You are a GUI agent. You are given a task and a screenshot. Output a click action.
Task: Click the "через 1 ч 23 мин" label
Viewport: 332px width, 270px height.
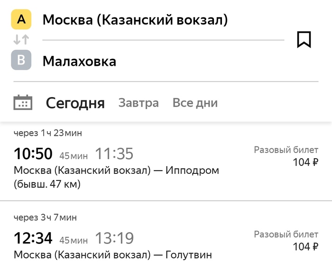(x=48, y=133)
